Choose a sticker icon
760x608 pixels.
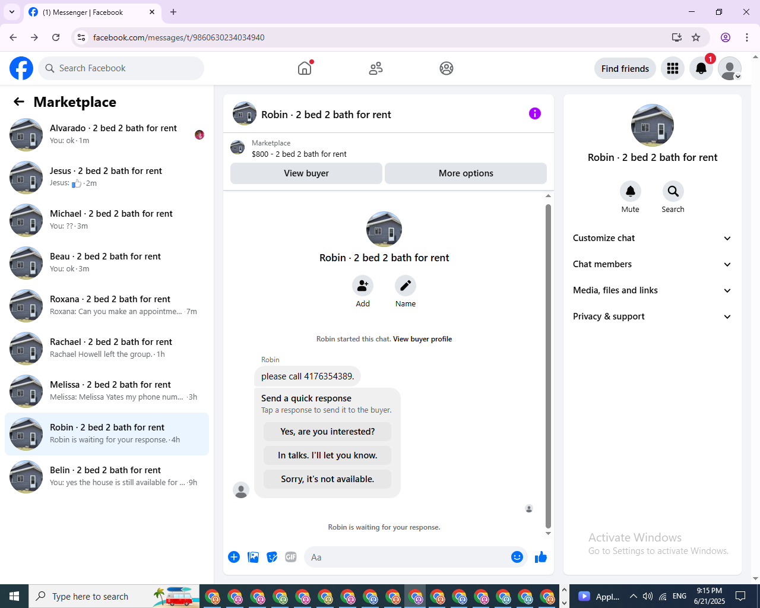tap(272, 557)
